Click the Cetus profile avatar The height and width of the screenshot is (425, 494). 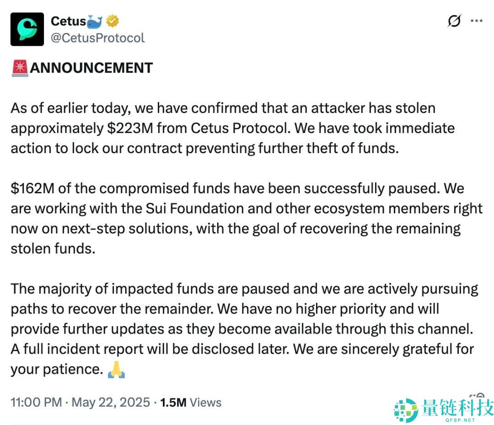point(27,29)
